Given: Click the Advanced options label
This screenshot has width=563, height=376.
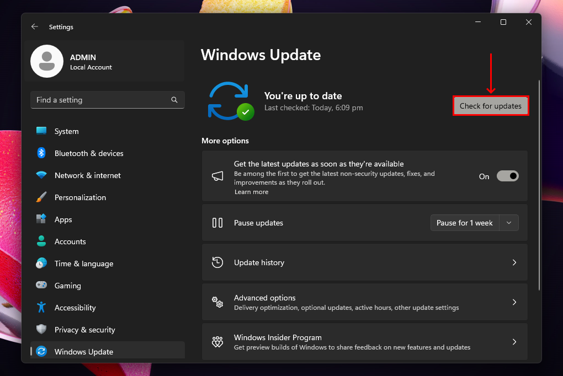Looking at the screenshot, I should (264, 298).
